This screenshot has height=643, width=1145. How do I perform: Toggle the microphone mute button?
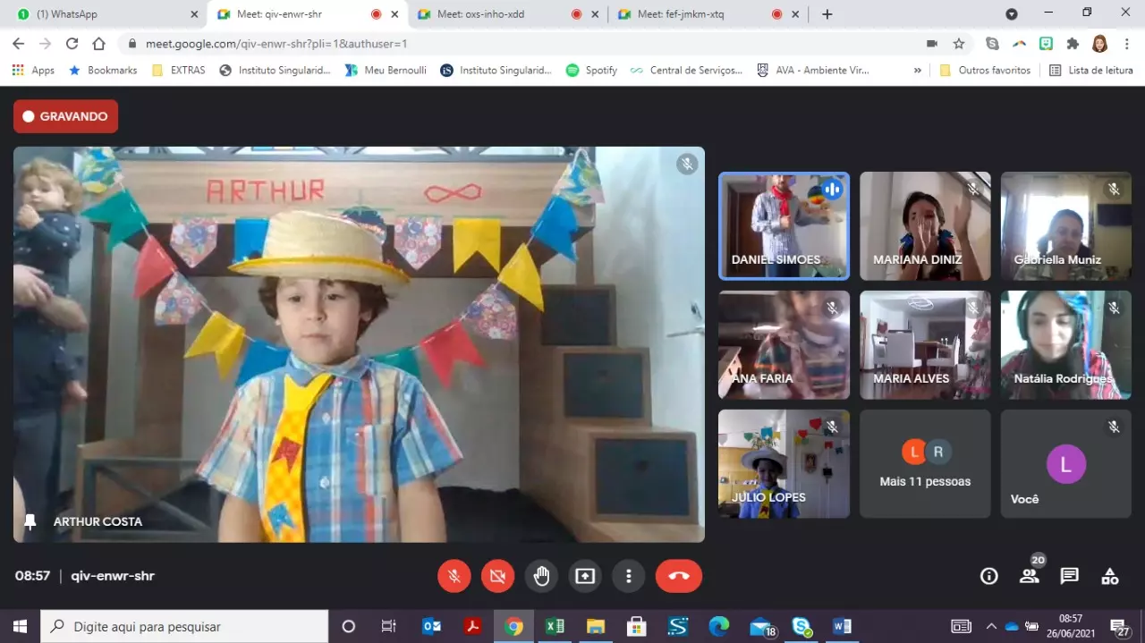(x=454, y=576)
